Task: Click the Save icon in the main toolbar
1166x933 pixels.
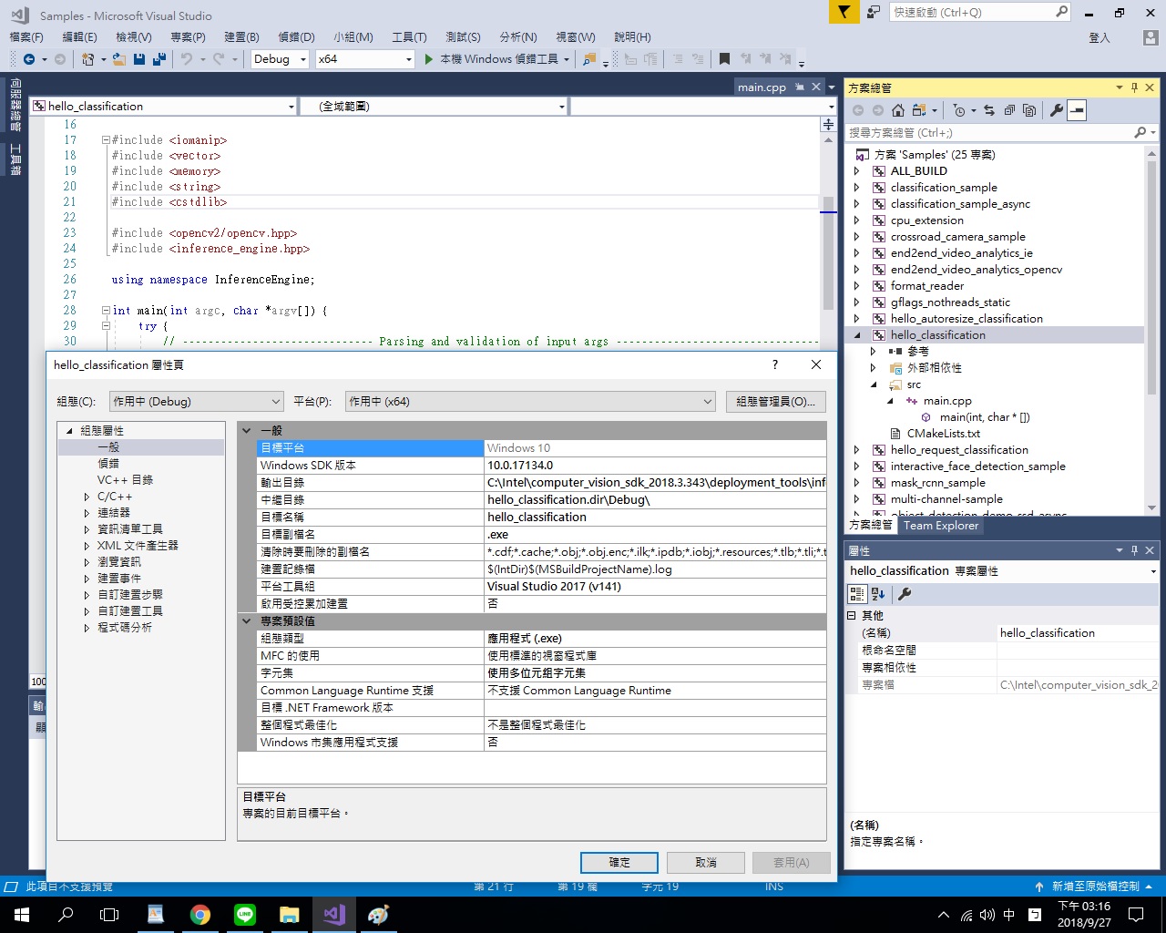Action: pos(139,59)
